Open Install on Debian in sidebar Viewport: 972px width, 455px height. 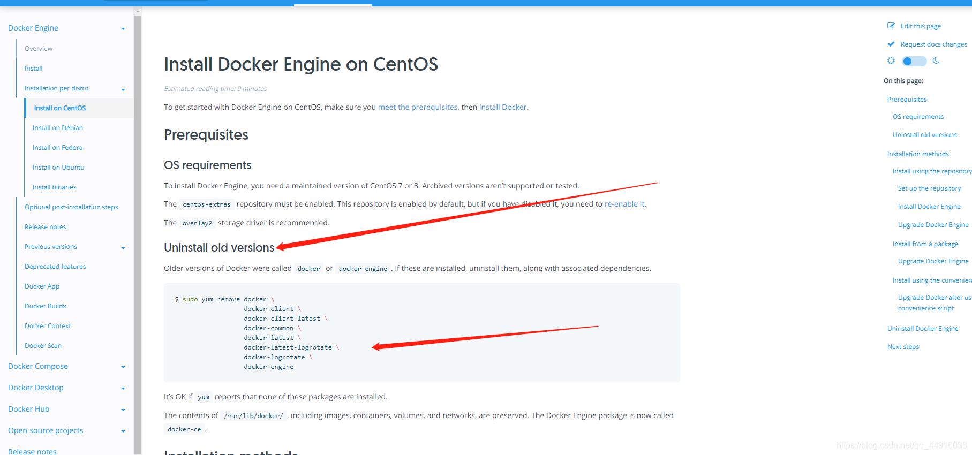58,128
